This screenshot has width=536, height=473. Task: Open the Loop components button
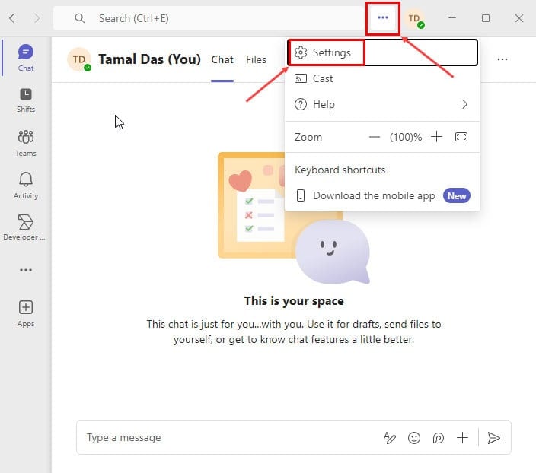[438, 437]
